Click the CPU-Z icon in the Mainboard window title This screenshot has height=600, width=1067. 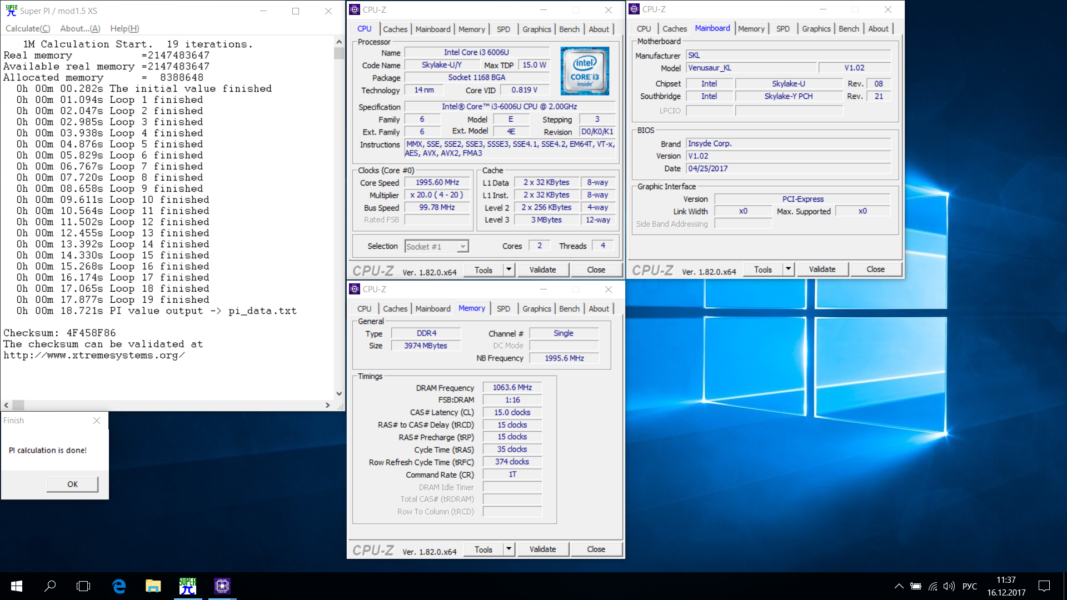pos(634,9)
